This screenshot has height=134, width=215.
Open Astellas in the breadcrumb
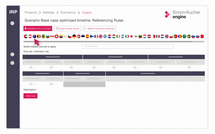pos(49,13)
